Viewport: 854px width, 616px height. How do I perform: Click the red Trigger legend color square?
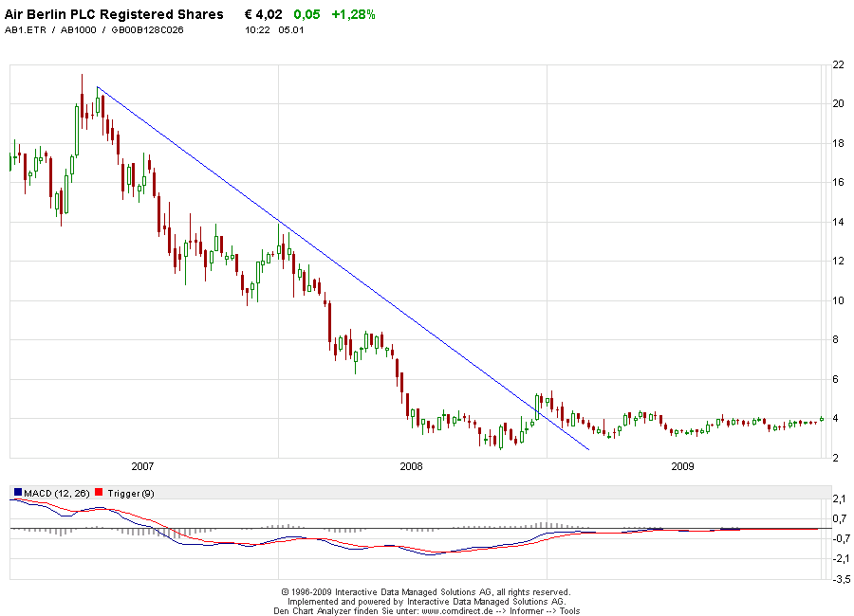(99, 493)
